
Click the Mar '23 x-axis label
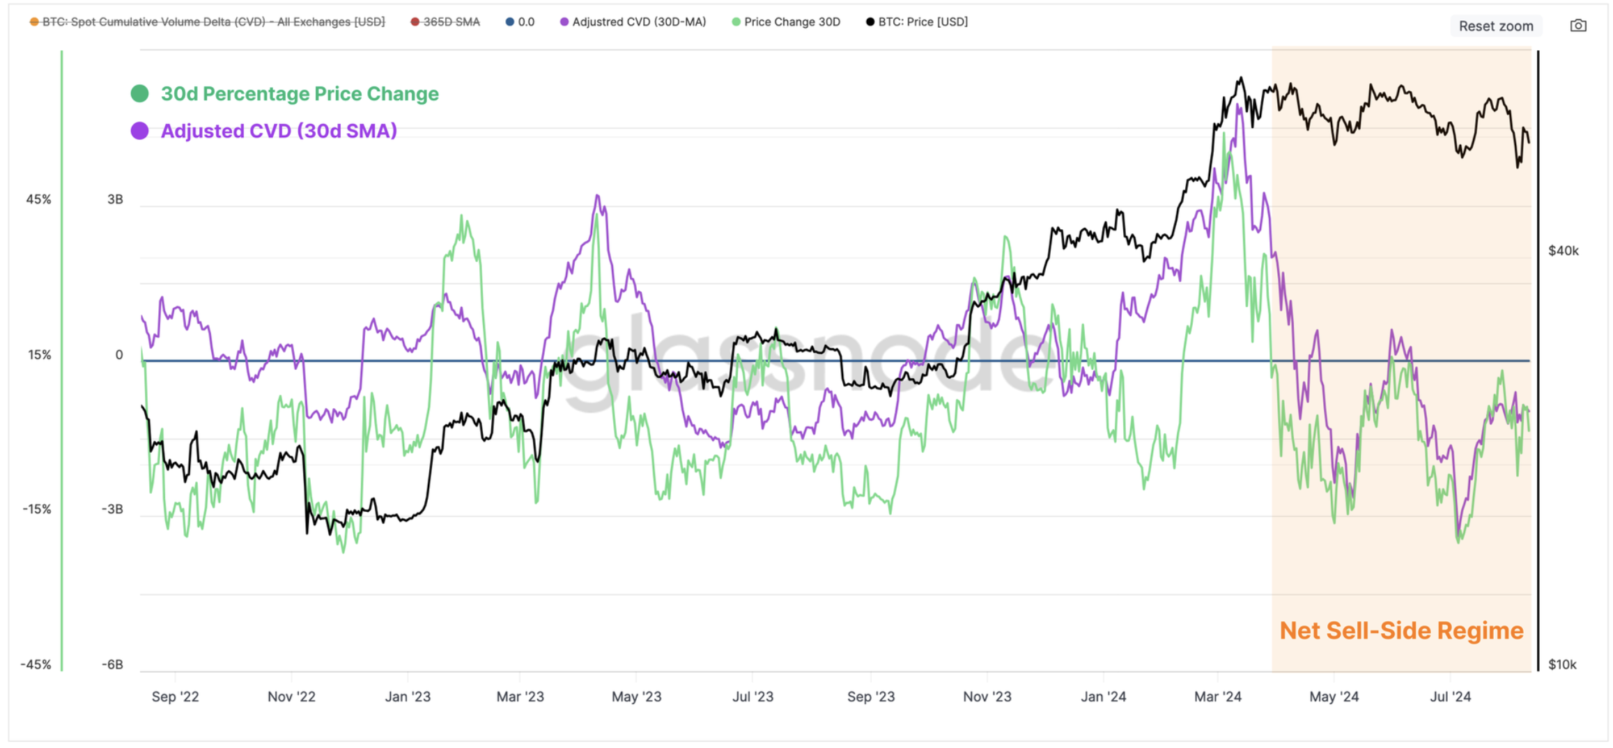pyautogui.click(x=520, y=696)
